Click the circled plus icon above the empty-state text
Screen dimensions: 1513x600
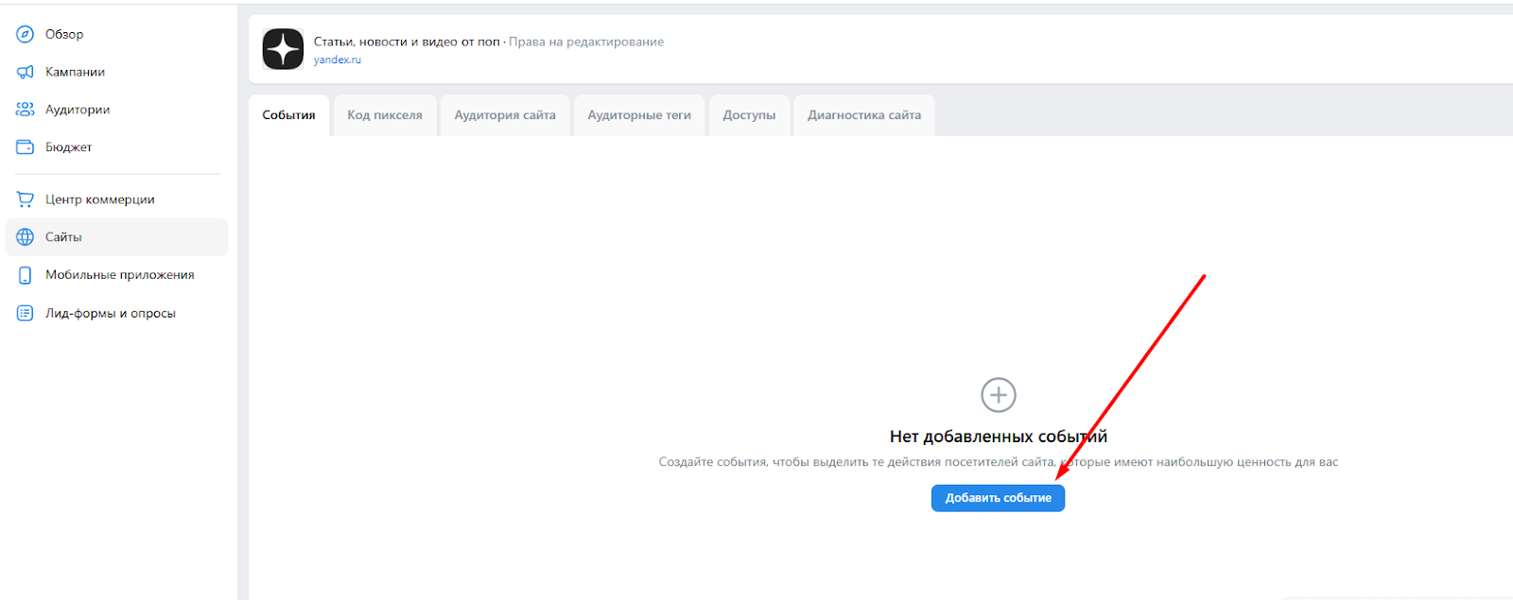999,395
